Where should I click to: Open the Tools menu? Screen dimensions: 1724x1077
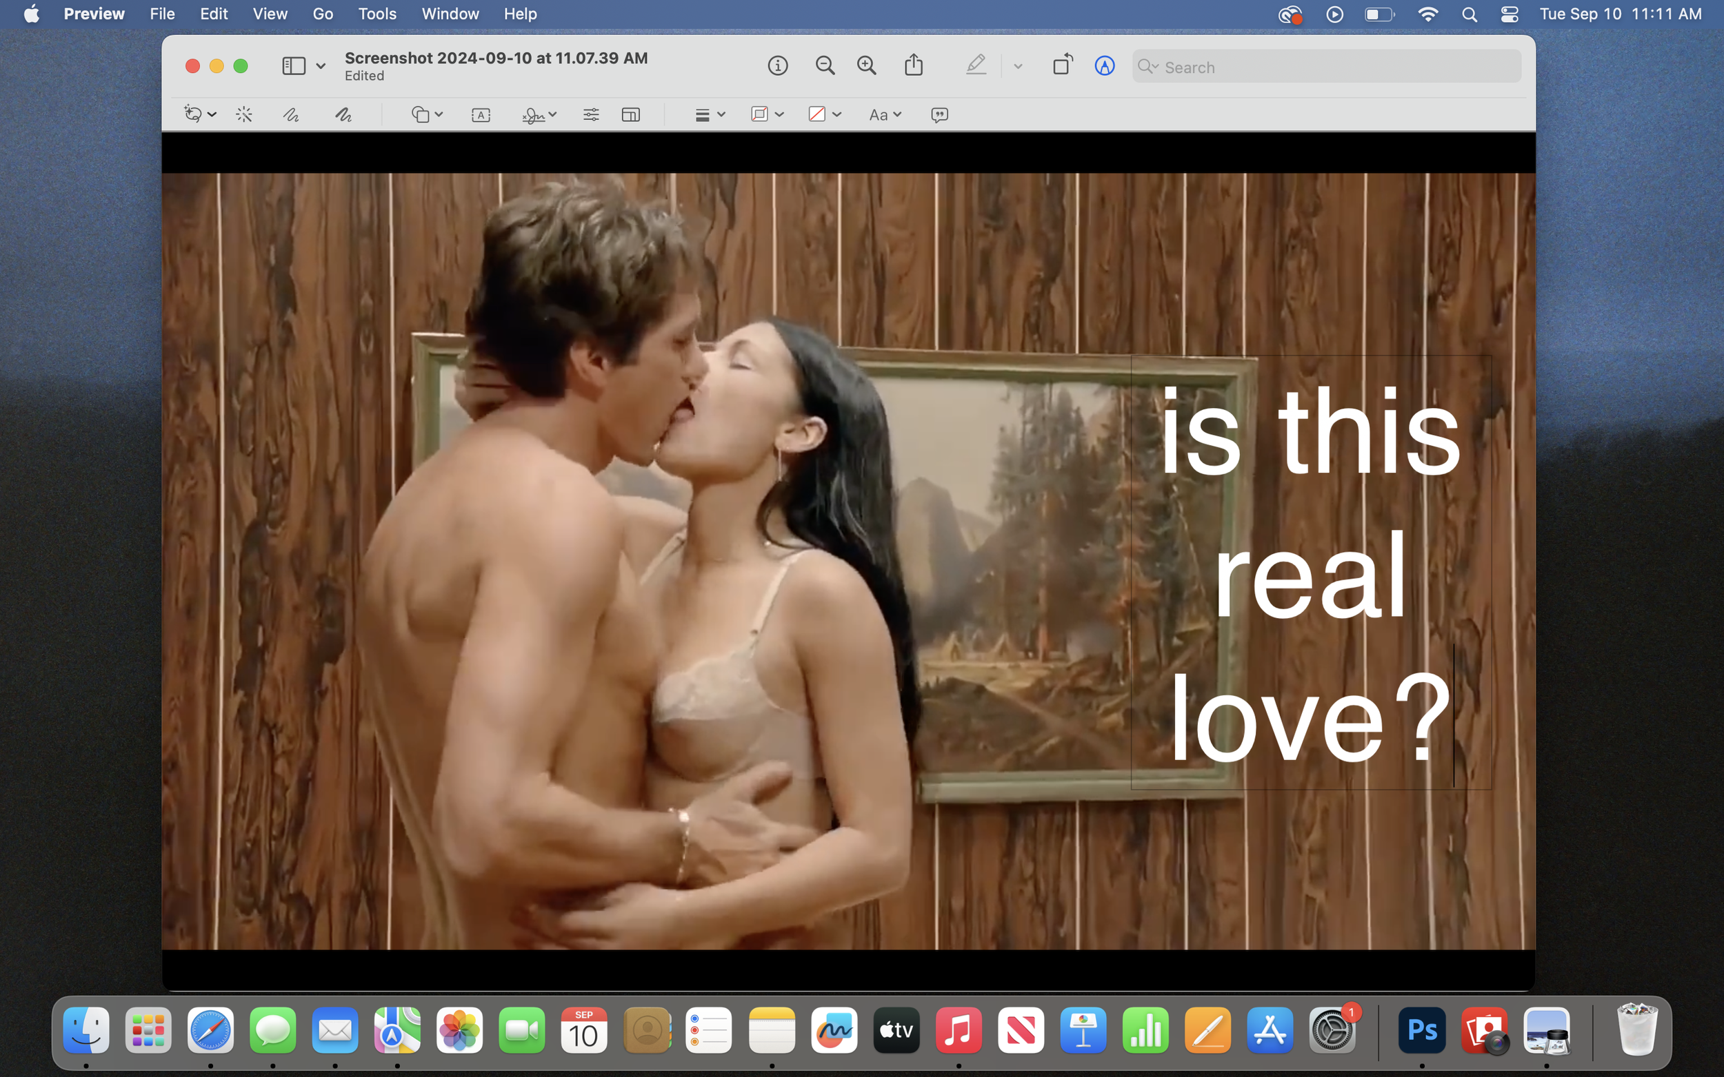tap(377, 14)
